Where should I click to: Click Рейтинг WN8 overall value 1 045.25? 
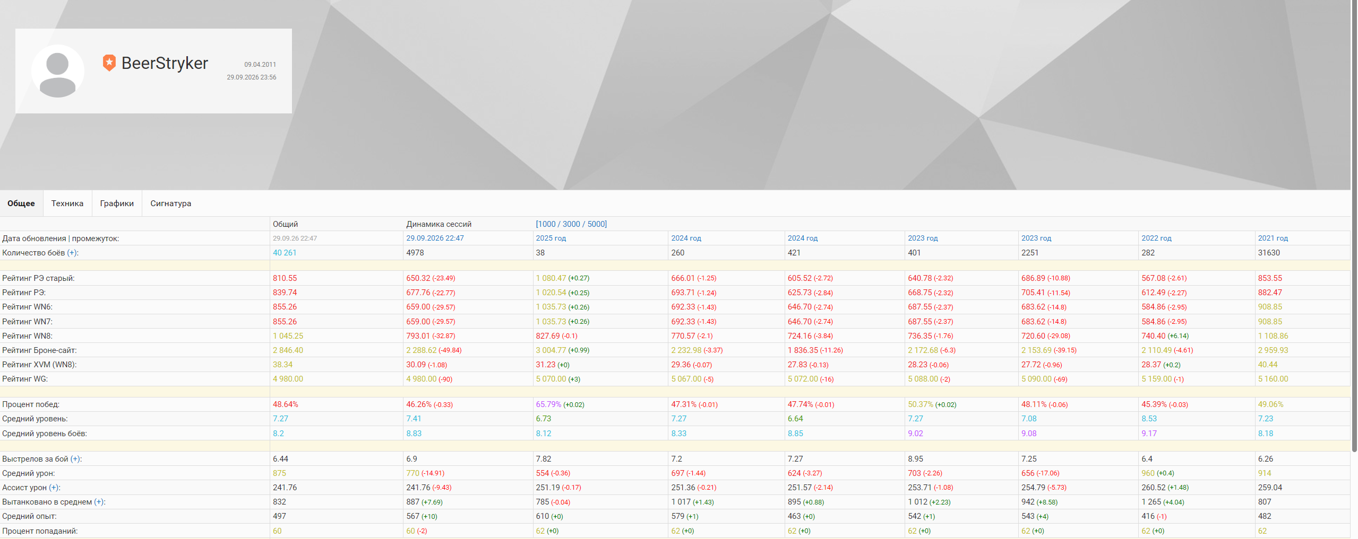[288, 336]
